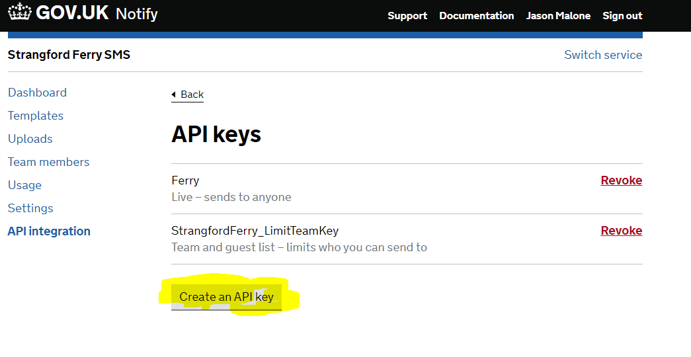The height and width of the screenshot is (357, 691).
Task: Open the Support page
Action: click(x=407, y=16)
